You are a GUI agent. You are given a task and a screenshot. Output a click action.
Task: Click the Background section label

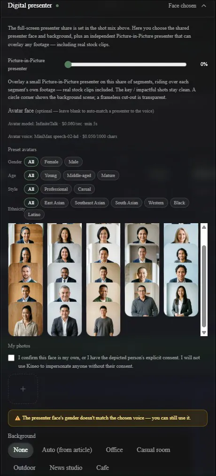(22, 436)
